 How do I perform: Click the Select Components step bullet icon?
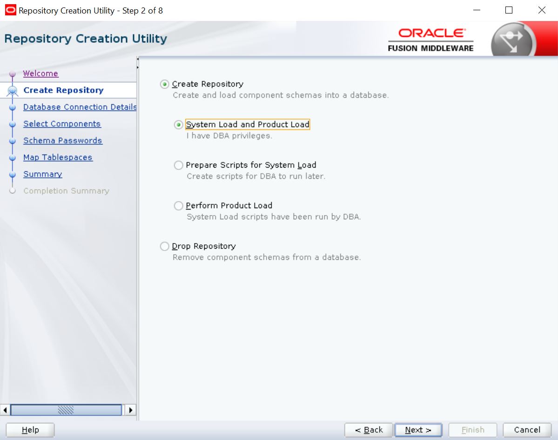[13, 124]
